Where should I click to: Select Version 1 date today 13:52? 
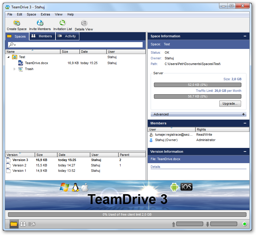pyautogui.click(x=67, y=171)
